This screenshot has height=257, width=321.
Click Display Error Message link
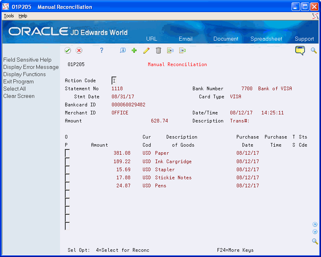(x=31, y=67)
